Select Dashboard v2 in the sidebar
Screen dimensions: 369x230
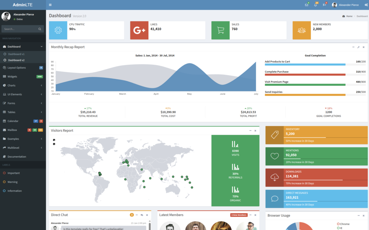click(x=16, y=60)
